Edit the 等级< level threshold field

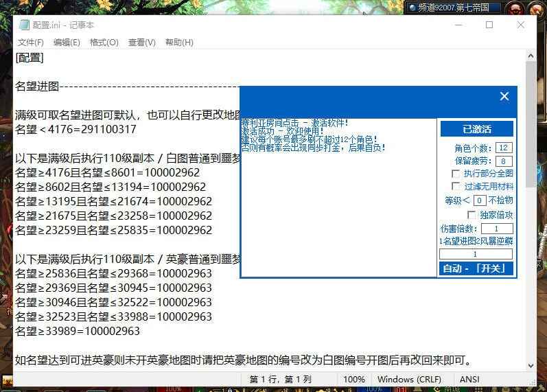(480, 200)
